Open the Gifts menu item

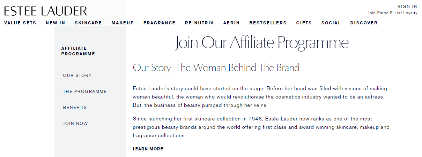click(x=304, y=23)
